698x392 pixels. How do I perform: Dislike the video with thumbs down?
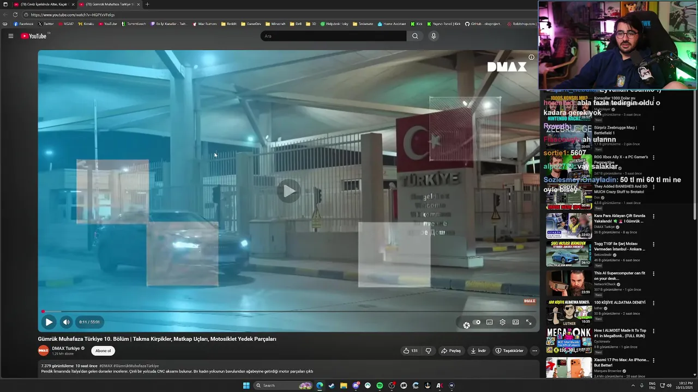tap(429, 351)
